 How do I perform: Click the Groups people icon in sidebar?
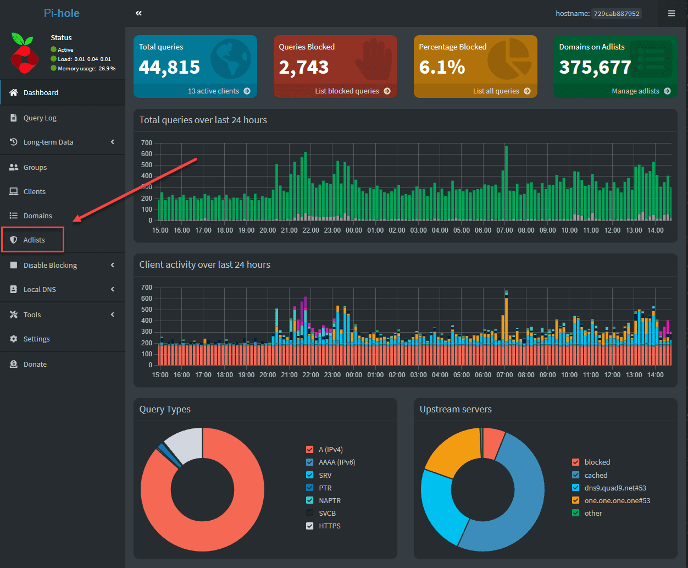pyautogui.click(x=14, y=168)
